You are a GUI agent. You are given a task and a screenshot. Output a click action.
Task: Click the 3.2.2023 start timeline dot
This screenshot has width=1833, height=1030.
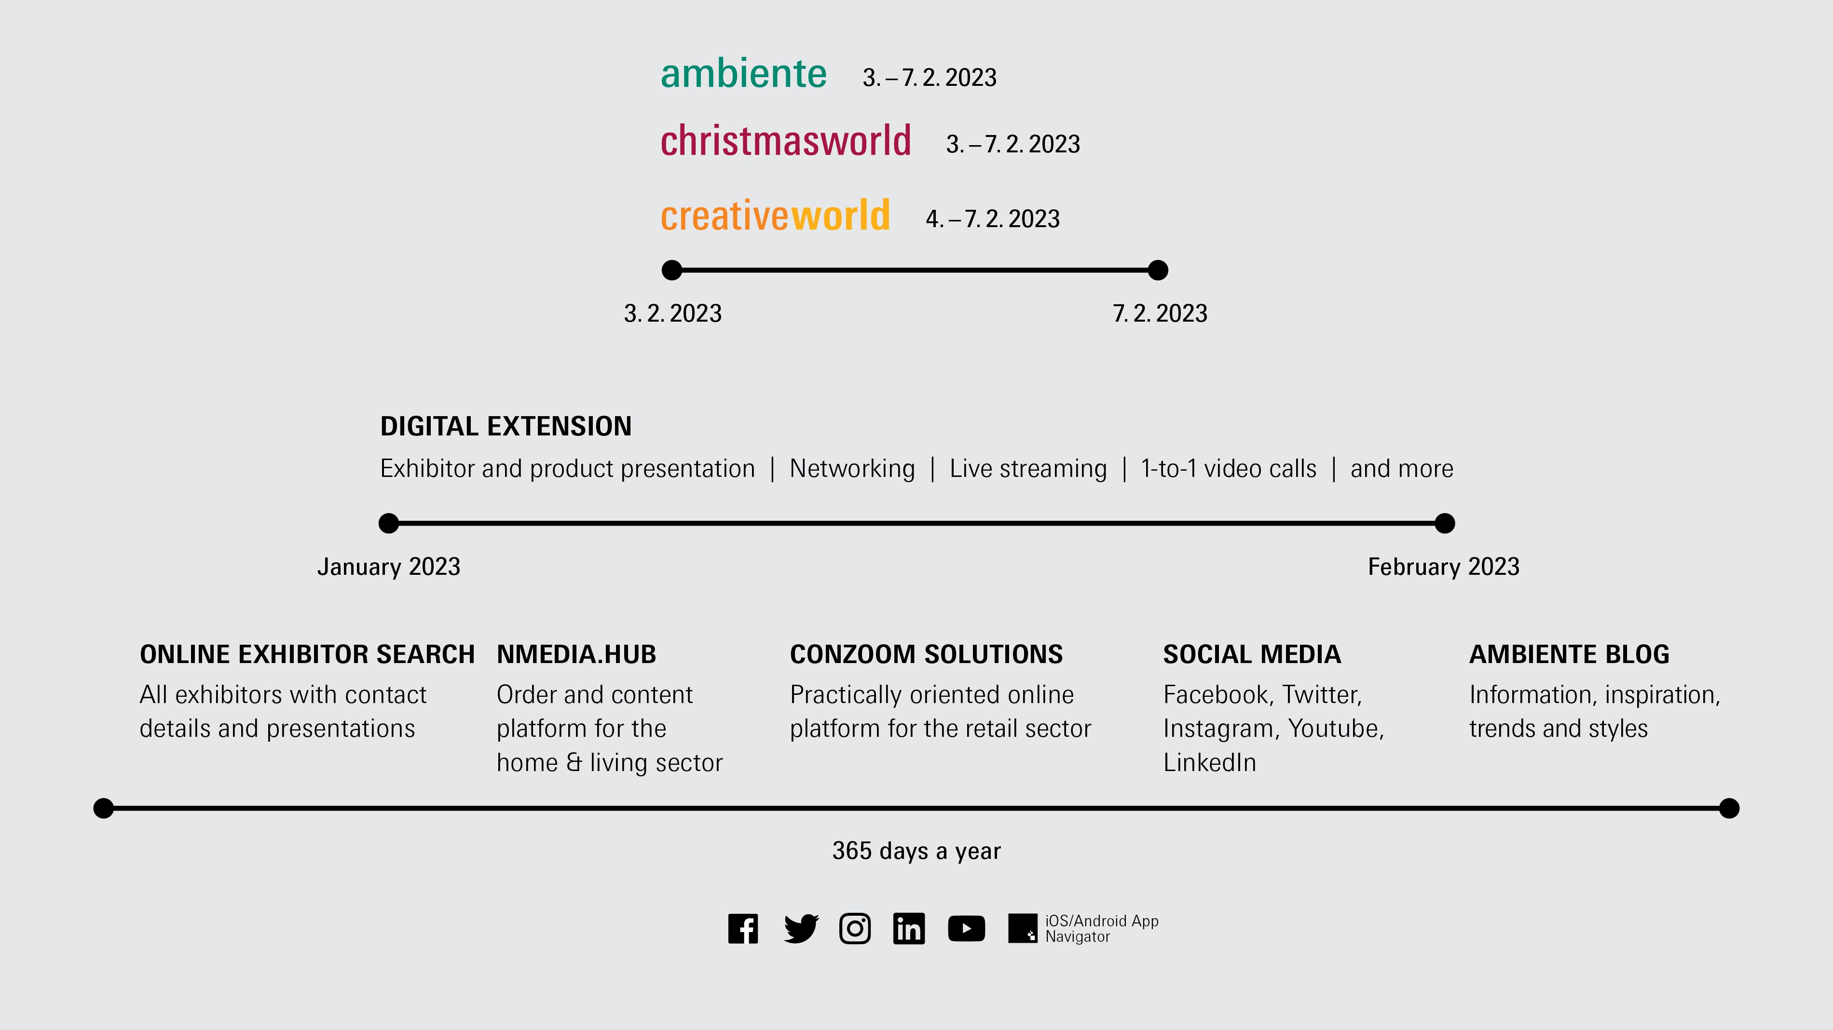click(x=672, y=271)
